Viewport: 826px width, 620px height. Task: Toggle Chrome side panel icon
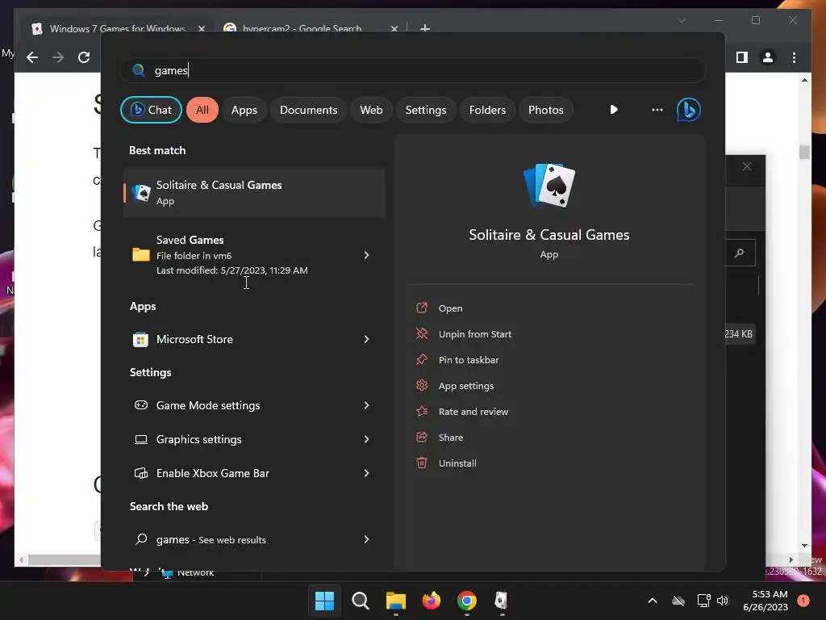pyautogui.click(x=742, y=57)
